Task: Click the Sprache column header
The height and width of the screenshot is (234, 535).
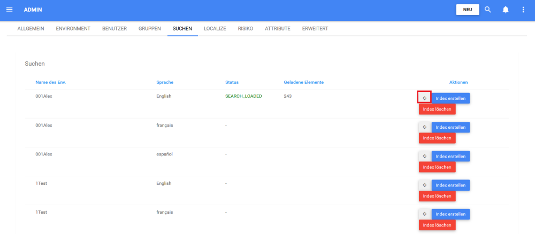Action: (x=165, y=82)
